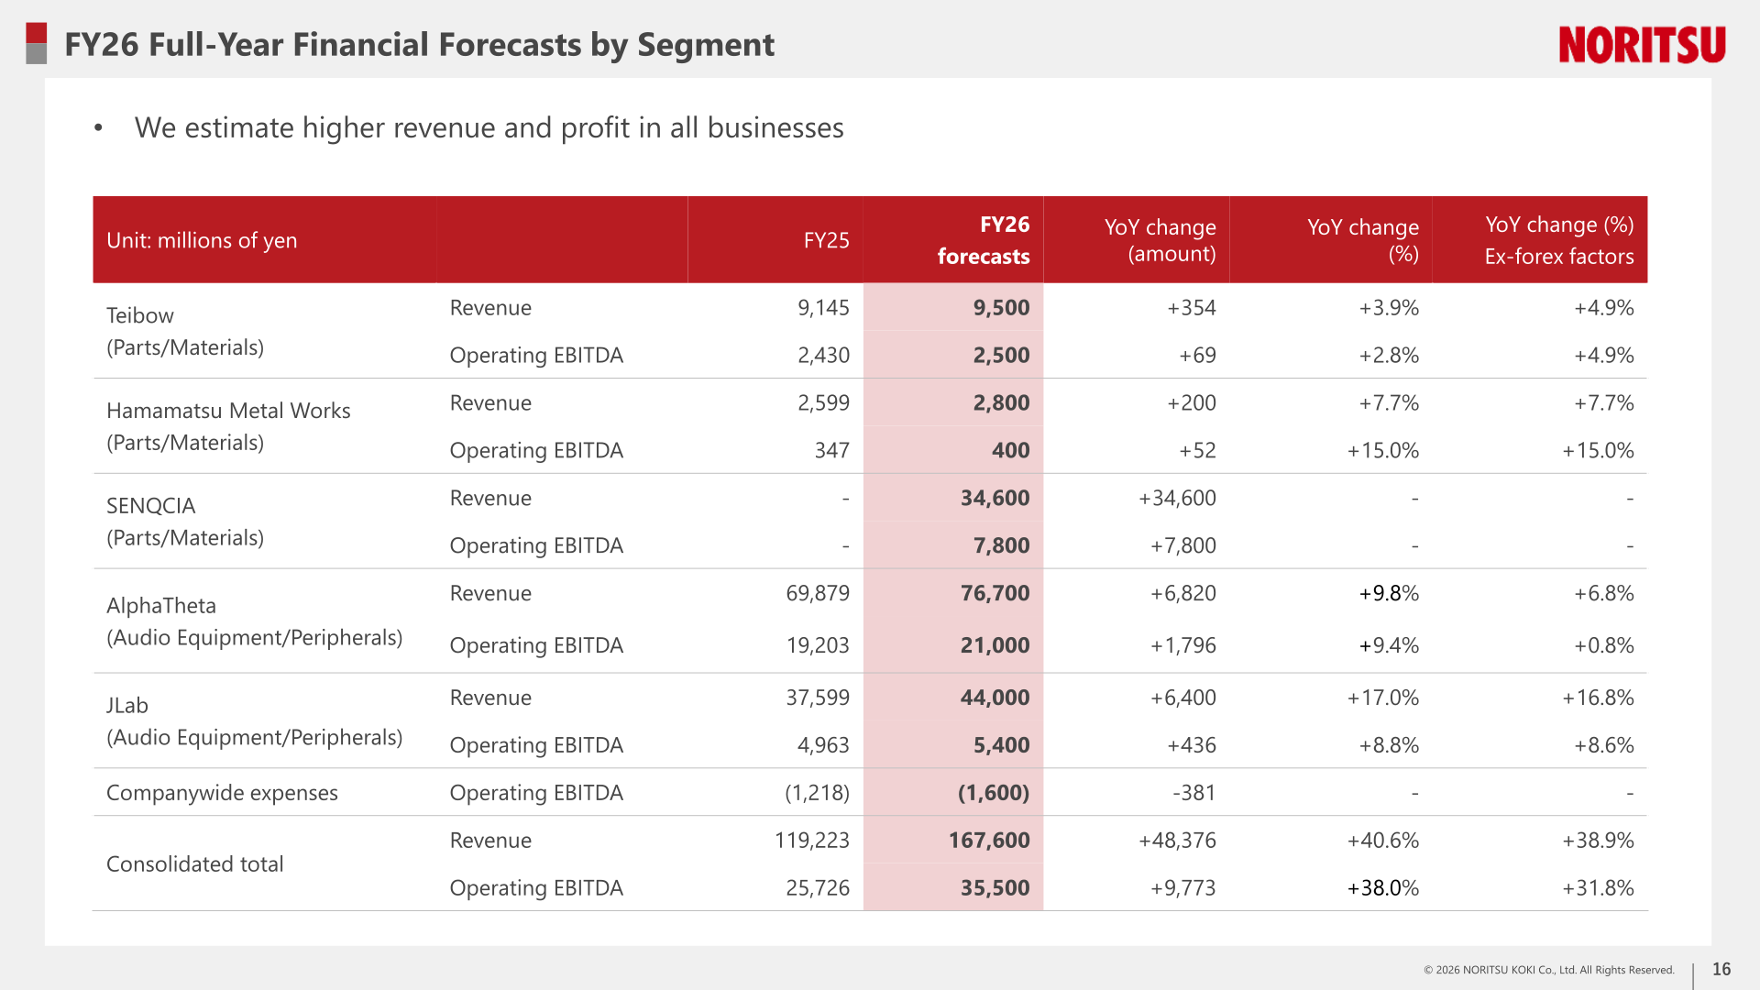The width and height of the screenshot is (1760, 990).
Task: Select the SENQCIA segment label
Action: [185, 522]
